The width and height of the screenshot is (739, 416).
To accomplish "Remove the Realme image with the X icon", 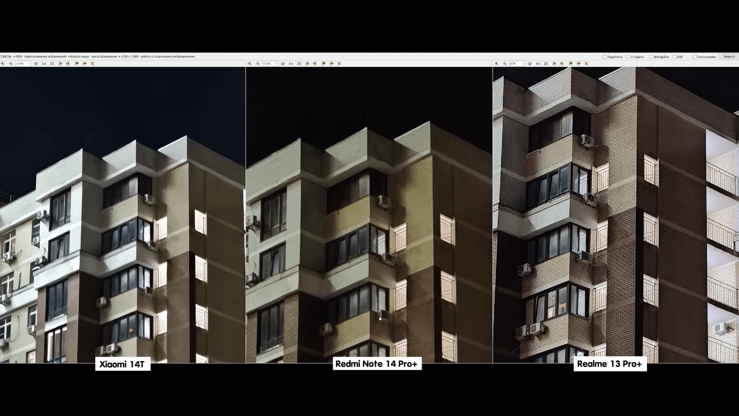I will pyautogui.click(x=586, y=63).
